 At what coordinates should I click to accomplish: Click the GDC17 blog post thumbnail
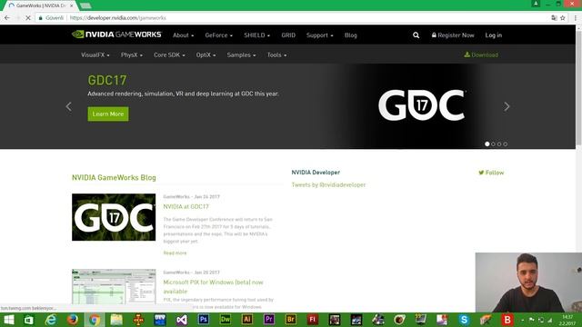[x=114, y=217]
